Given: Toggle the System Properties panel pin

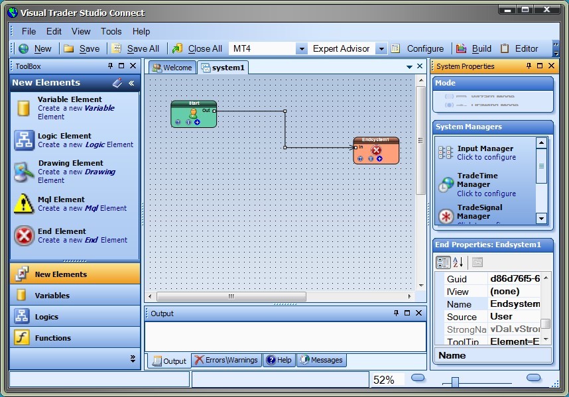Looking at the screenshot, I should click(529, 66).
